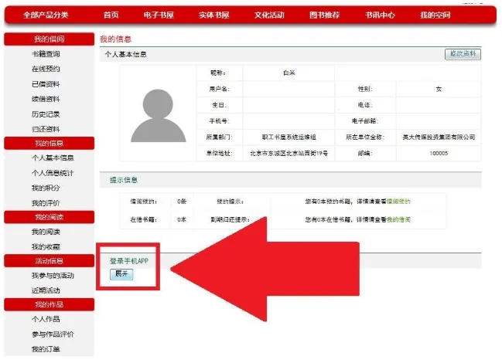Image resolution: width=502 pixels, height=363 pixels.
Task: Go to 首页 in the navigation bar
Action: pos(111,15)
